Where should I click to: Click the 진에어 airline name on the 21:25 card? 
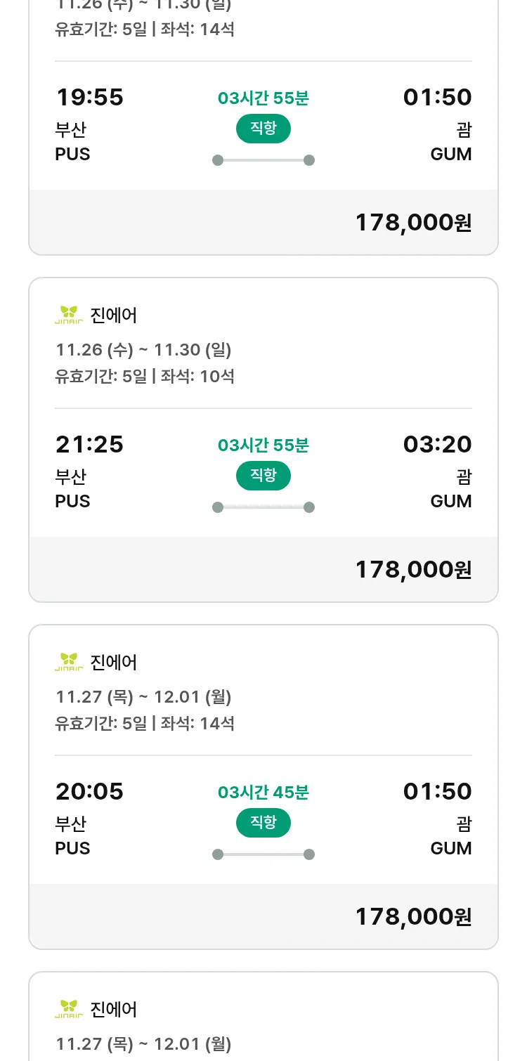(x=114, y=315)
